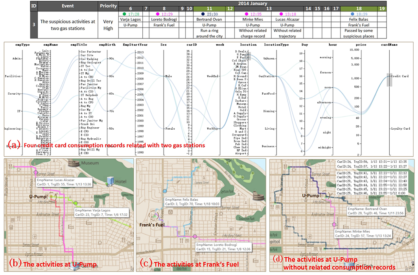Click the WorkDay tick on week axis
The width and height of the screenshot is (418, 275).
point(212,128)
